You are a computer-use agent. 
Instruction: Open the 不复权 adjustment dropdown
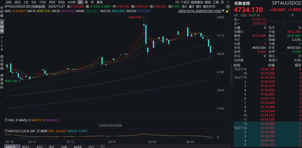point(185,2)
